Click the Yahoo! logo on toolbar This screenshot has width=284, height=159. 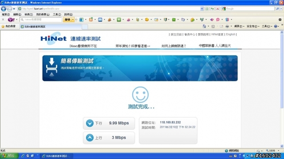pyautogui.click(x=11, y=19)
